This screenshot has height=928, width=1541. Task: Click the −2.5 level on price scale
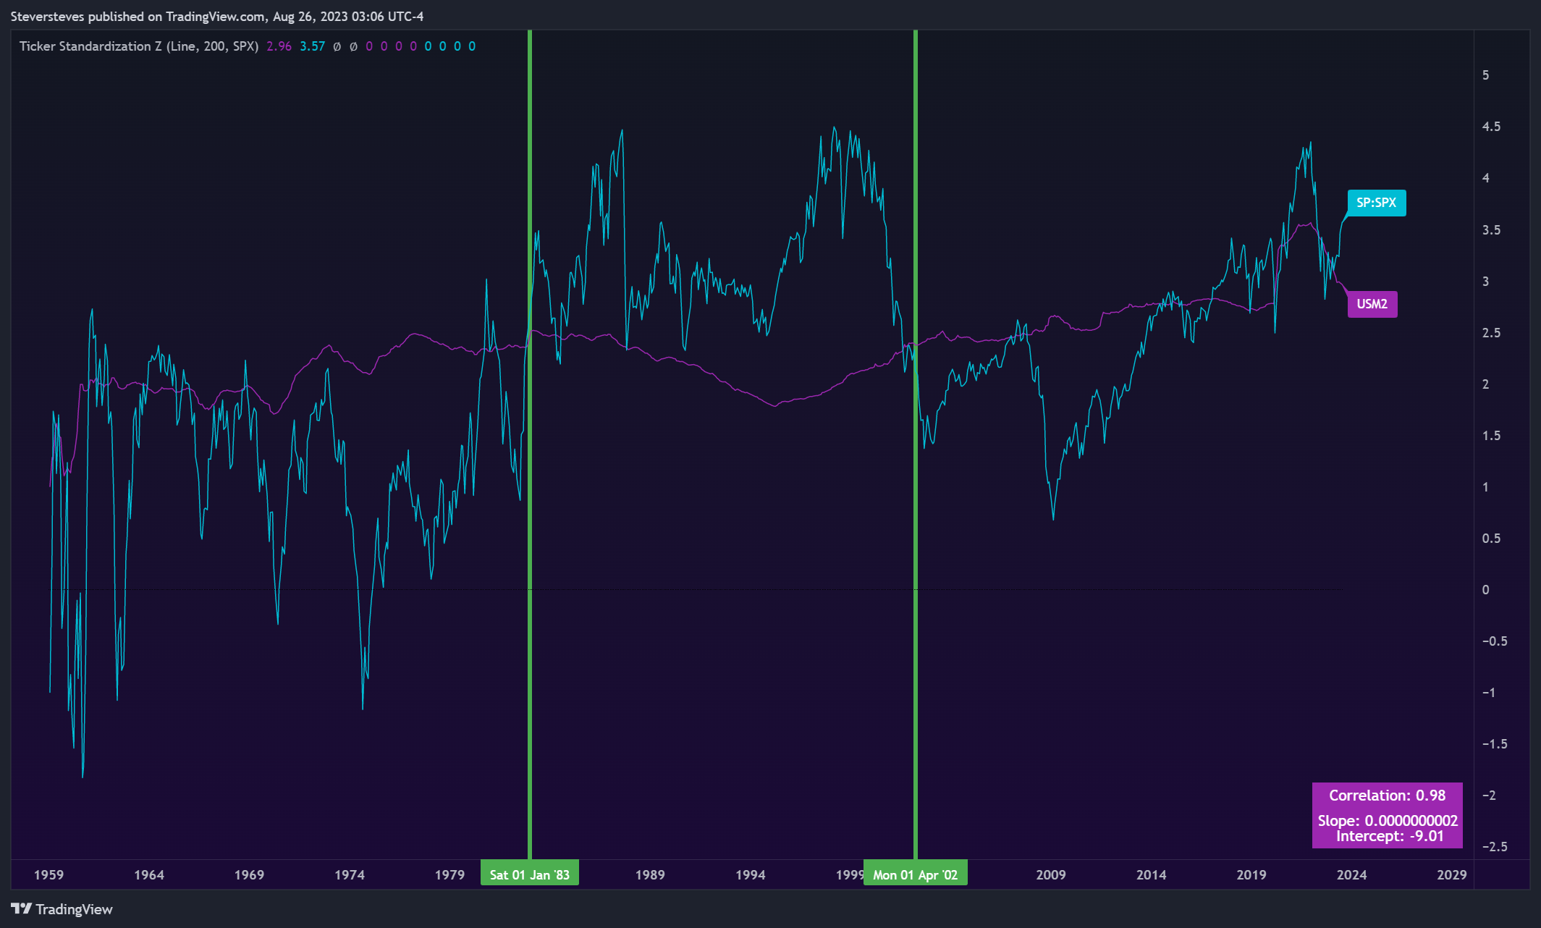[x=1495, y=846]
